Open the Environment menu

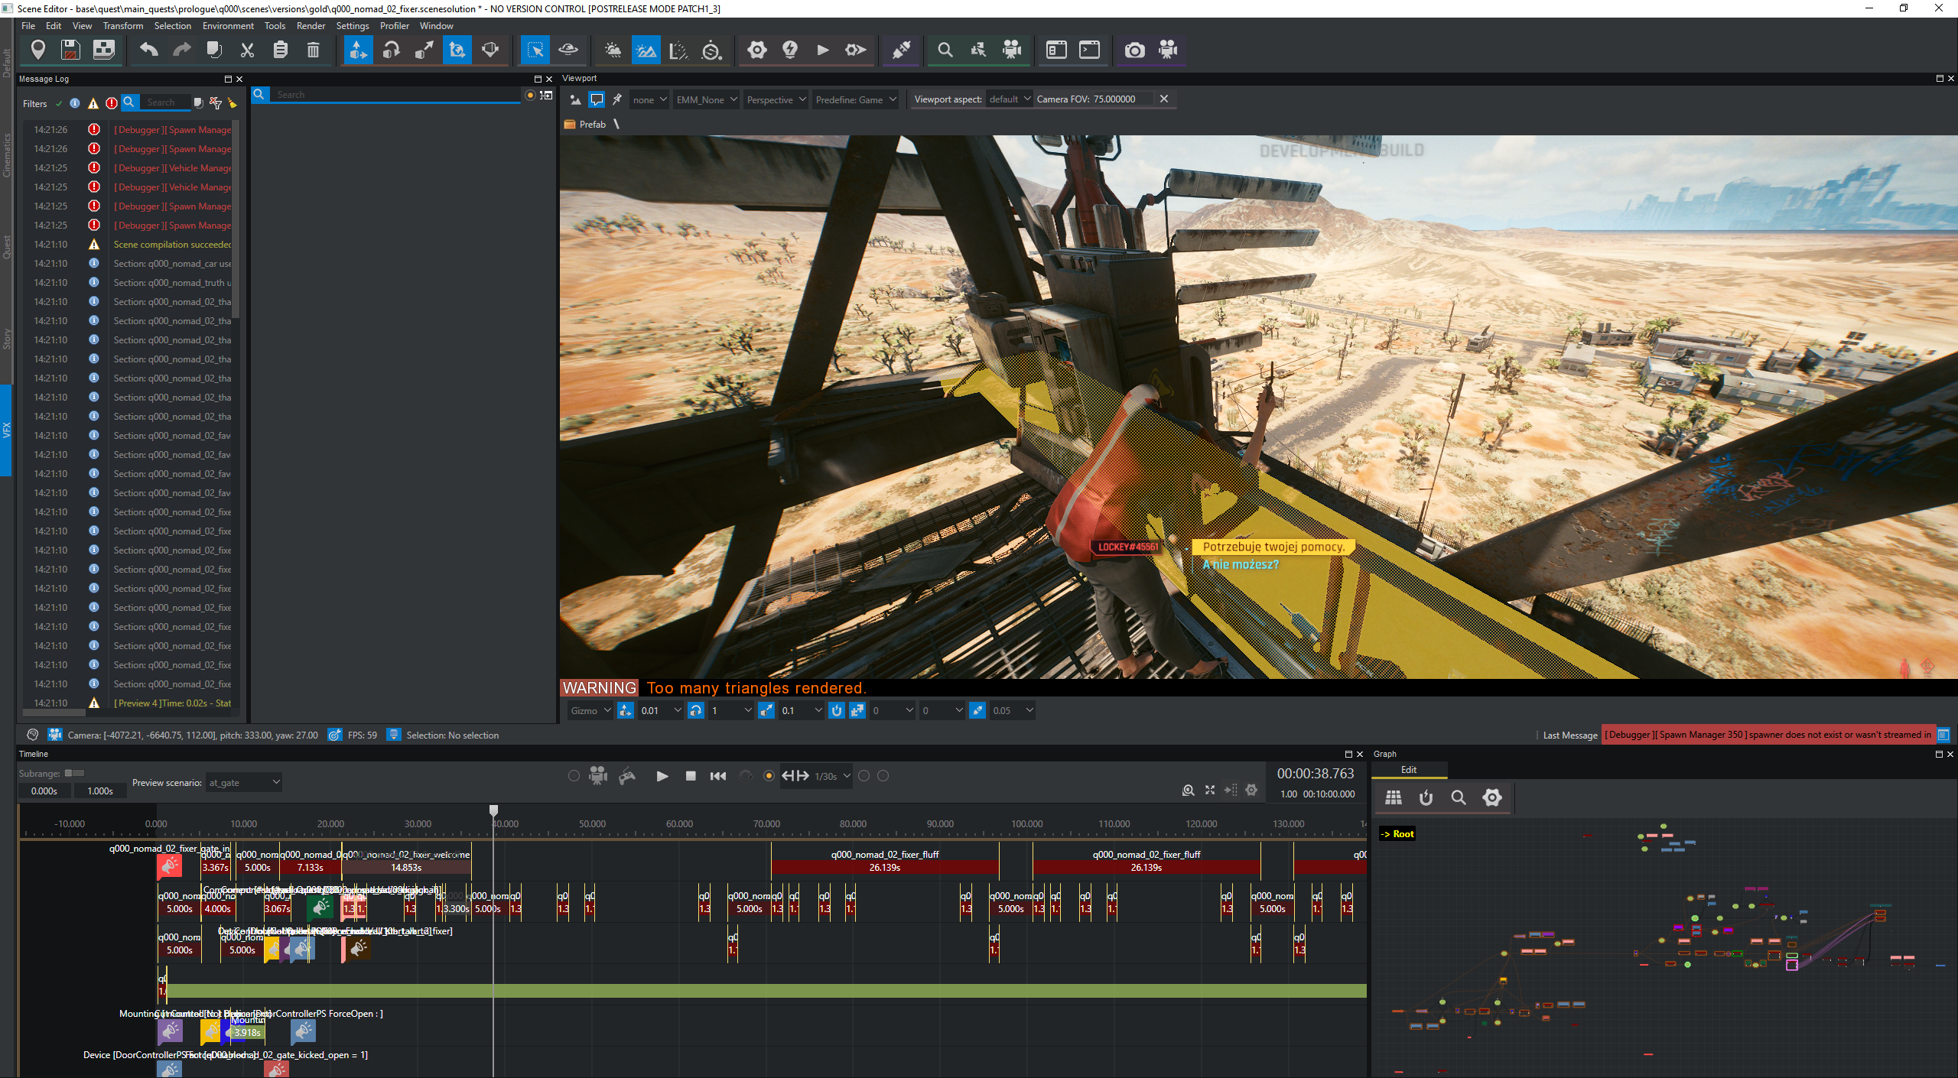pos(228,26)
